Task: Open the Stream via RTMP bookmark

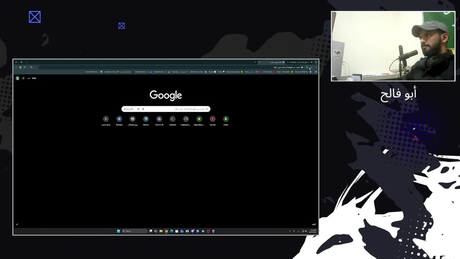Action: tap(303, 72)
